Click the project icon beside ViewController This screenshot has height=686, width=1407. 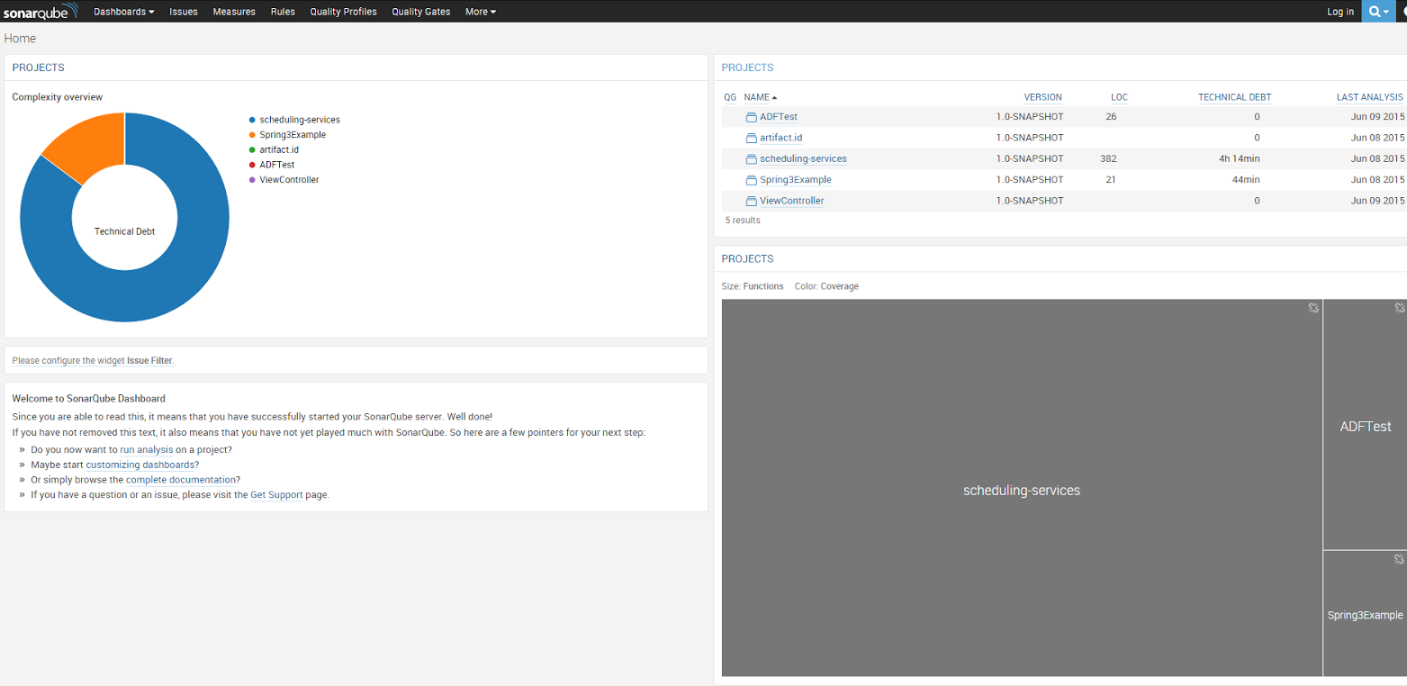point(751,201)
